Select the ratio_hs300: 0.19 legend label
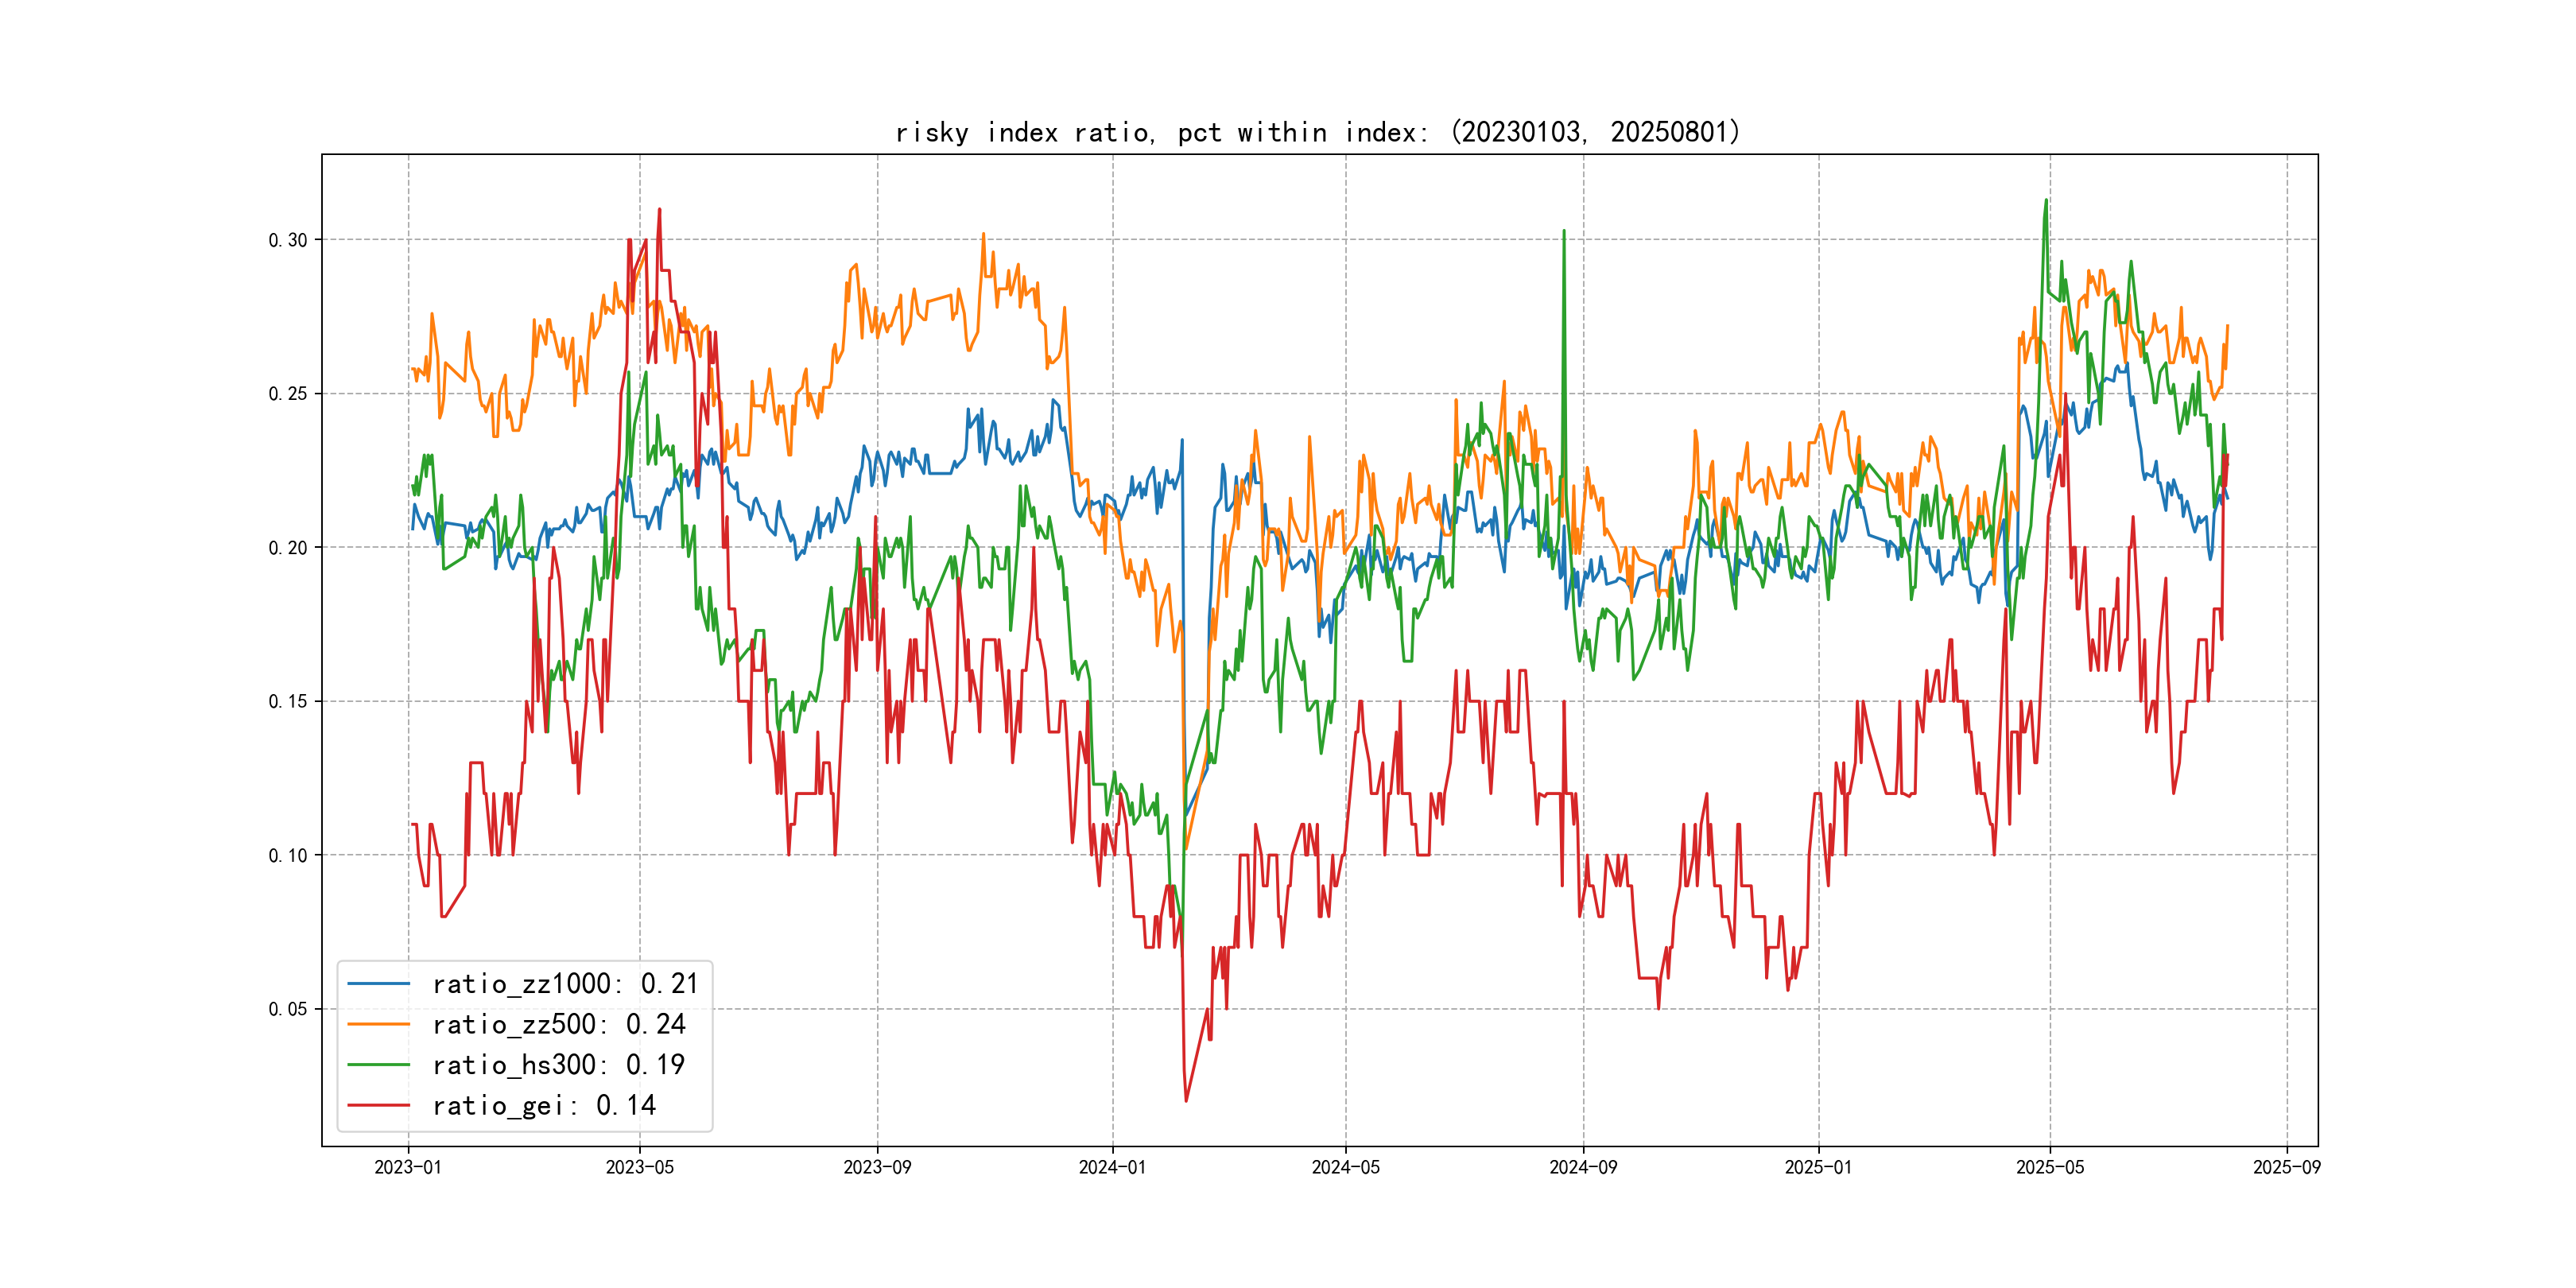The image size is (2576, 1288). 558,1065
